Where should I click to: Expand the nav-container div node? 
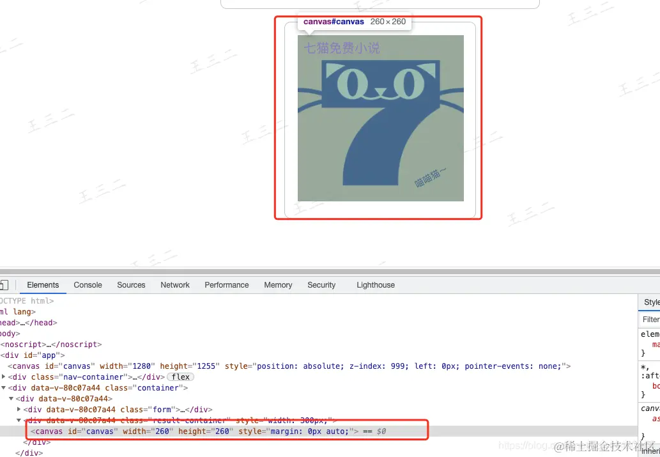(x=4, y=376)
